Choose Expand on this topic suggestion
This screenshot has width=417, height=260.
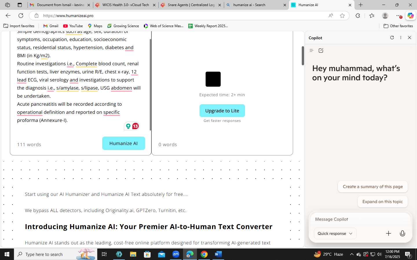tap(383, 202)
